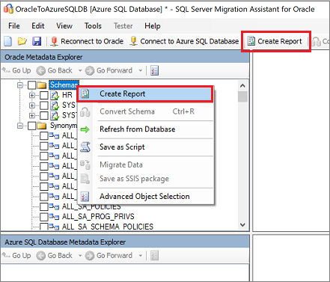This screenshot has height=282, width=330.
Task: Select the Schemas tree item
Action: (64, 85)
